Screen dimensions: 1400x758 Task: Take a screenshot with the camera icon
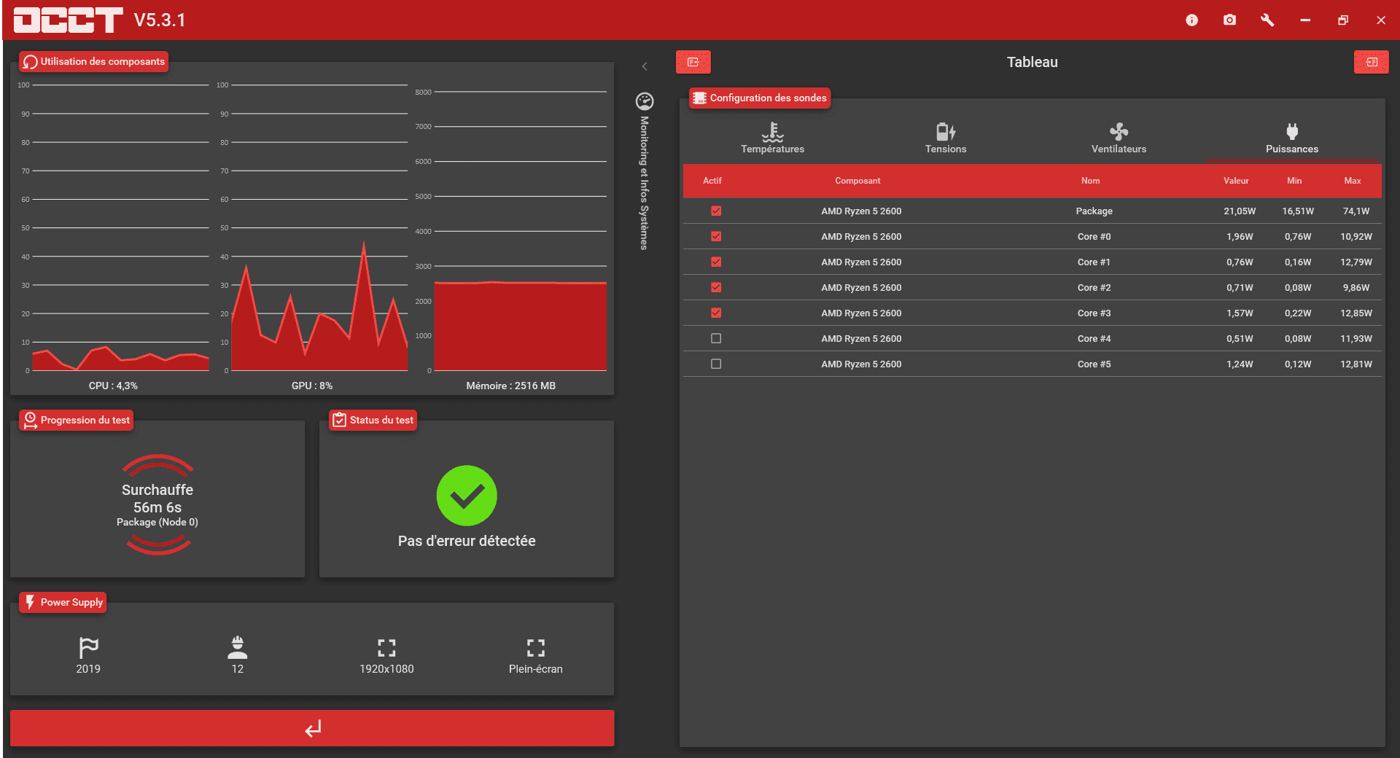1229,20
